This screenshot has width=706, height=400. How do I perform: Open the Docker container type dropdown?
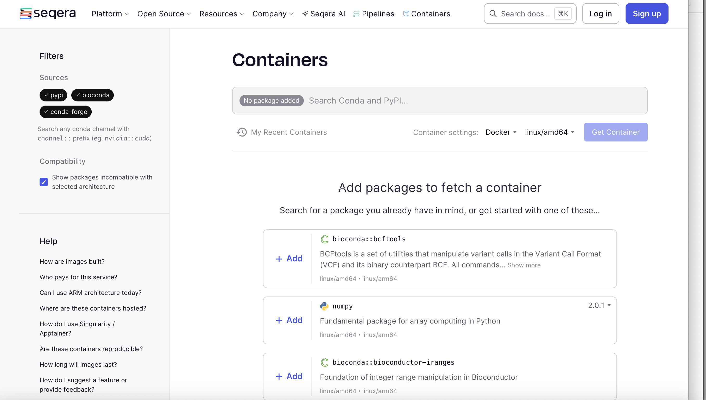coord(501,132)
